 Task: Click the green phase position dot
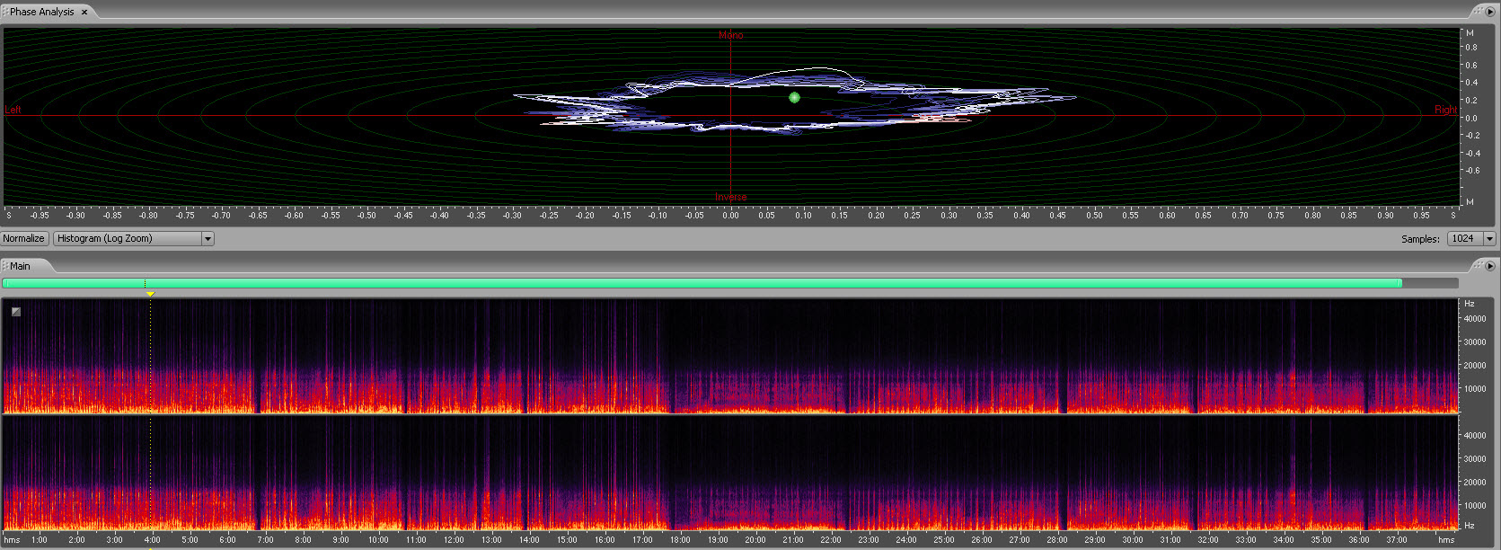[794, 97]
